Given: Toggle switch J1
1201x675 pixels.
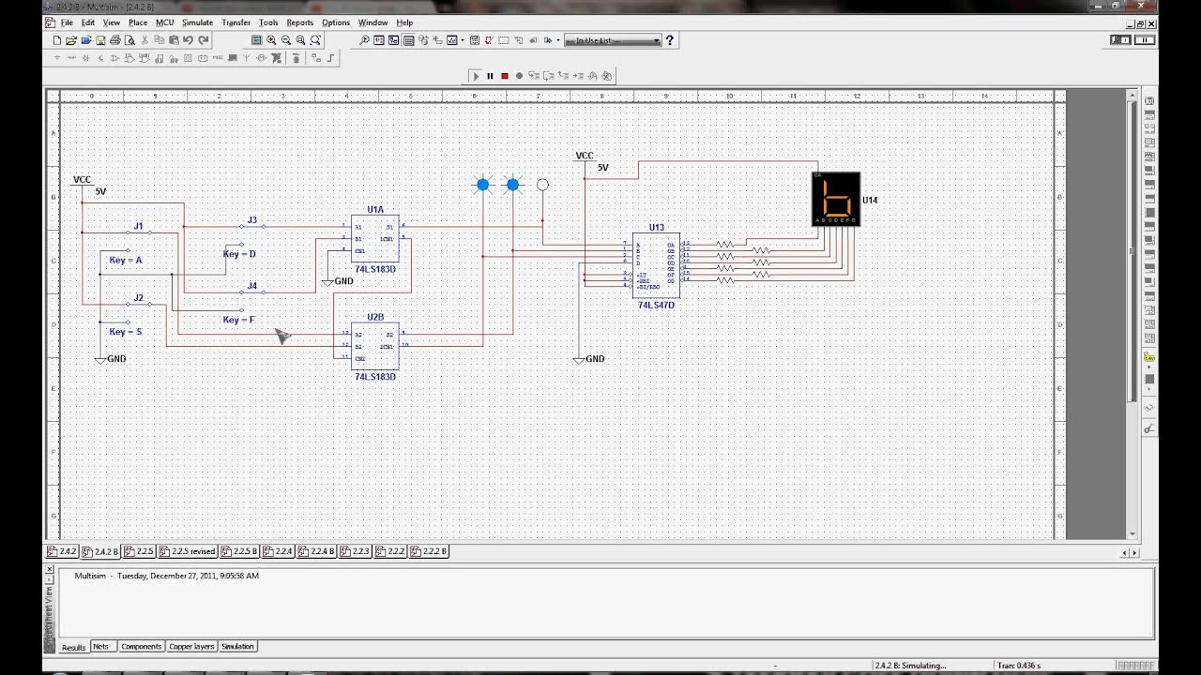Looking at the screenshot, I should tap(138, 232).
